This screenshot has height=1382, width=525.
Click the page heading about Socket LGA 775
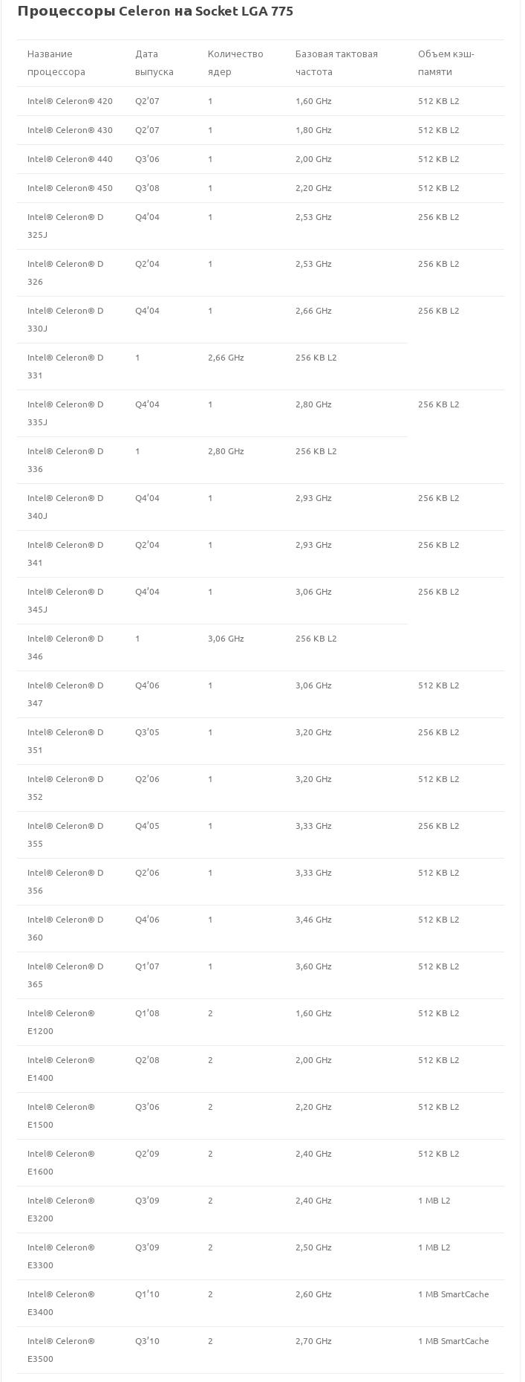[x=155, y=11]
